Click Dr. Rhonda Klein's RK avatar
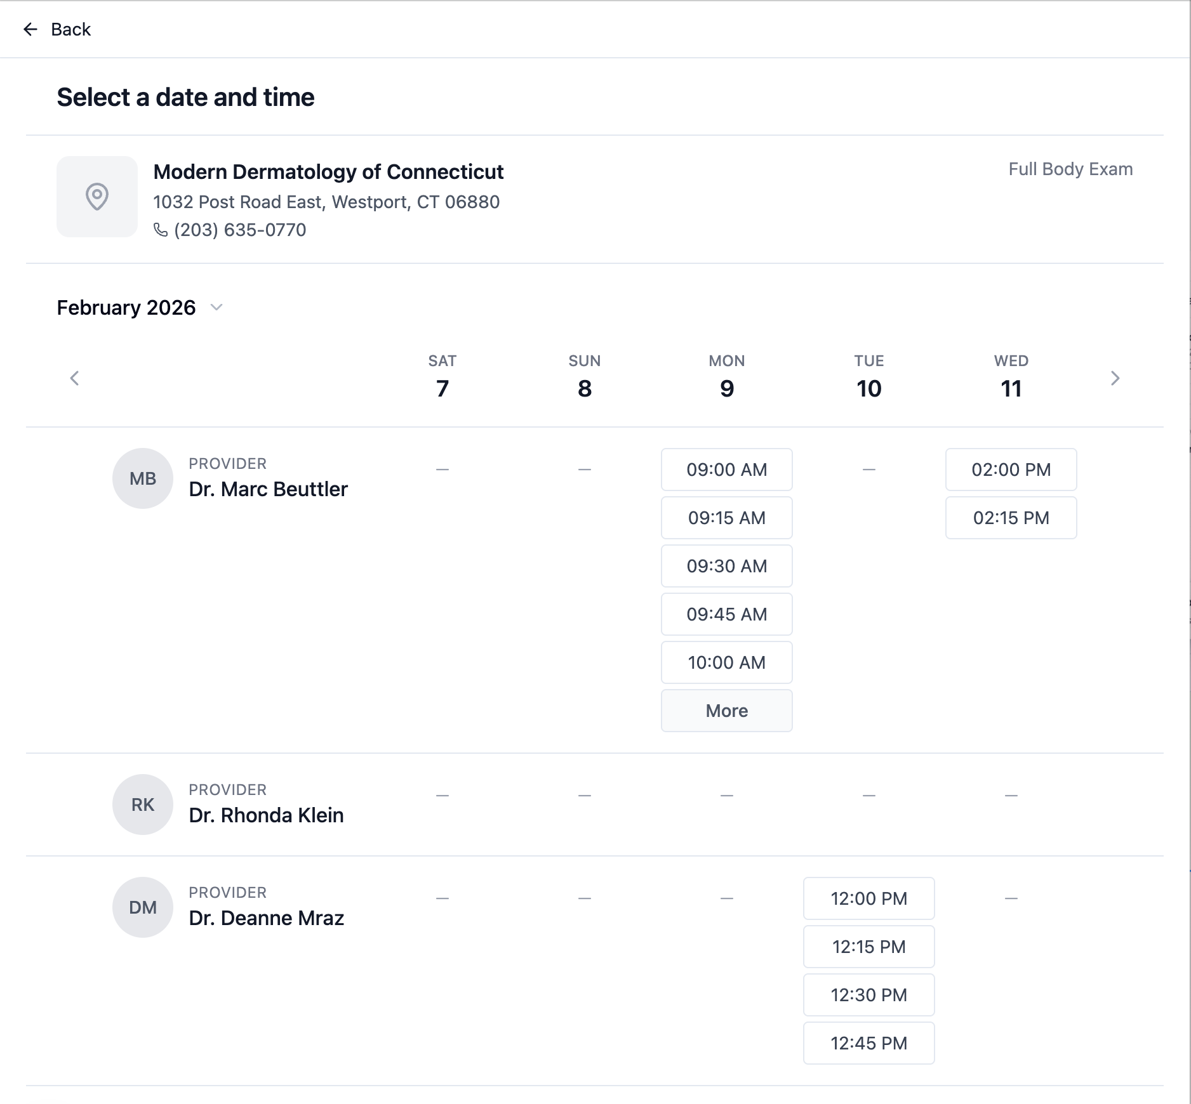Viewport: 1191px width, 1104px height. tap(142, 804)
